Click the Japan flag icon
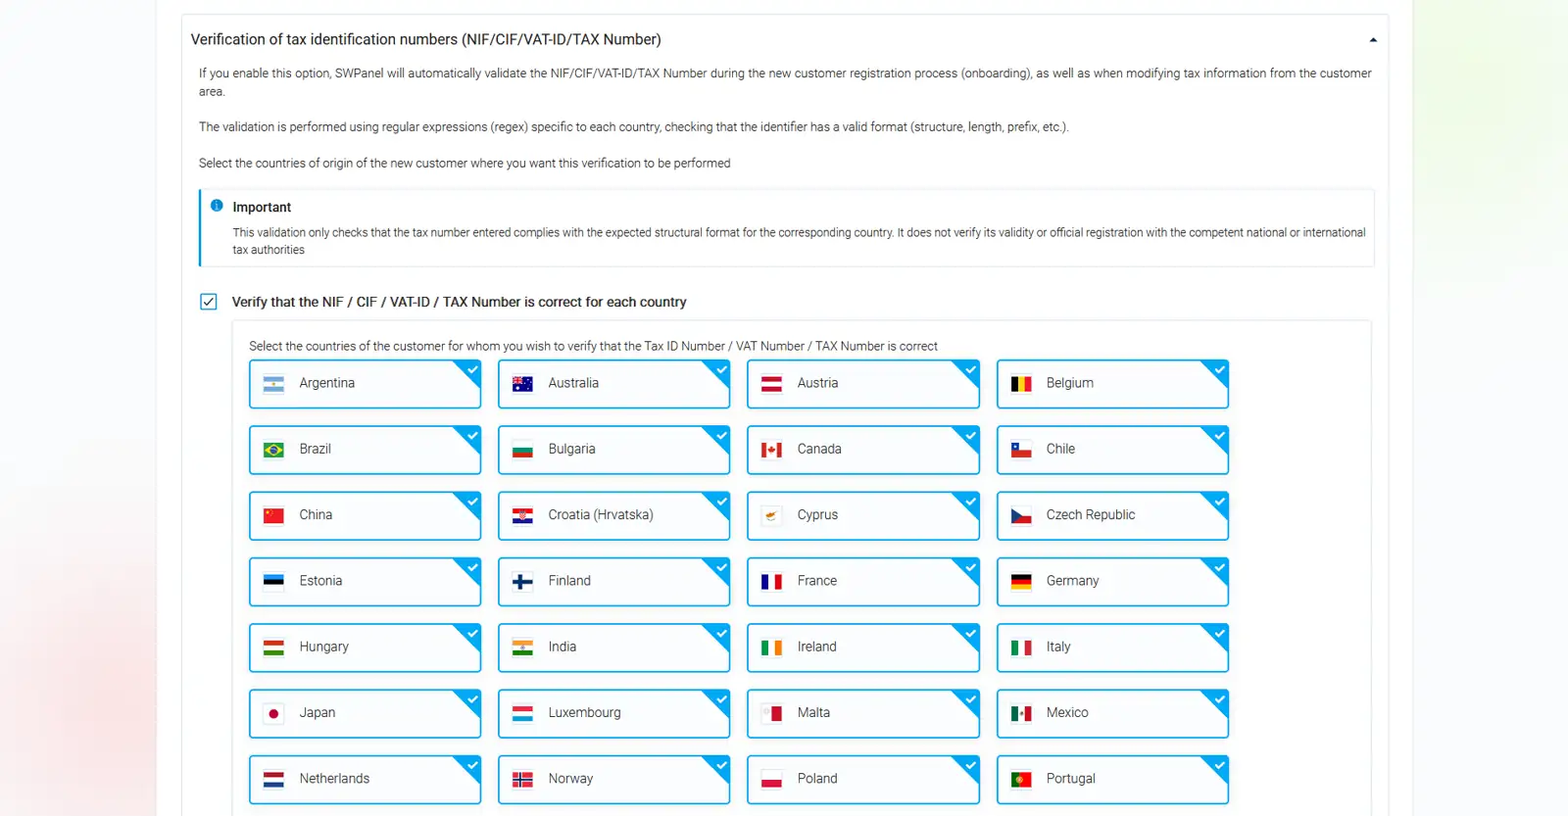The width and height of the screenshot is (1568, 816). [273, 713]
